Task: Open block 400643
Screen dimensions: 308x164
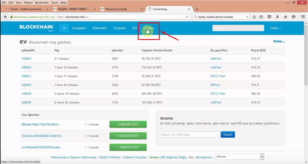Action: [x=26, y=59]
